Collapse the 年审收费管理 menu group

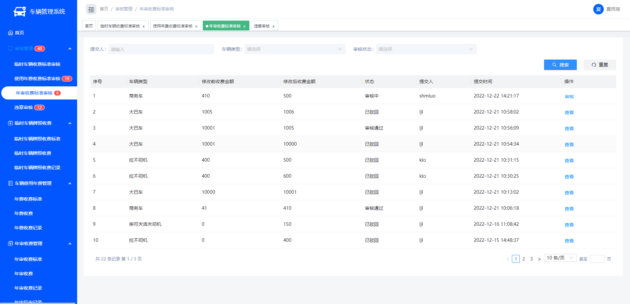click(70, 244)
